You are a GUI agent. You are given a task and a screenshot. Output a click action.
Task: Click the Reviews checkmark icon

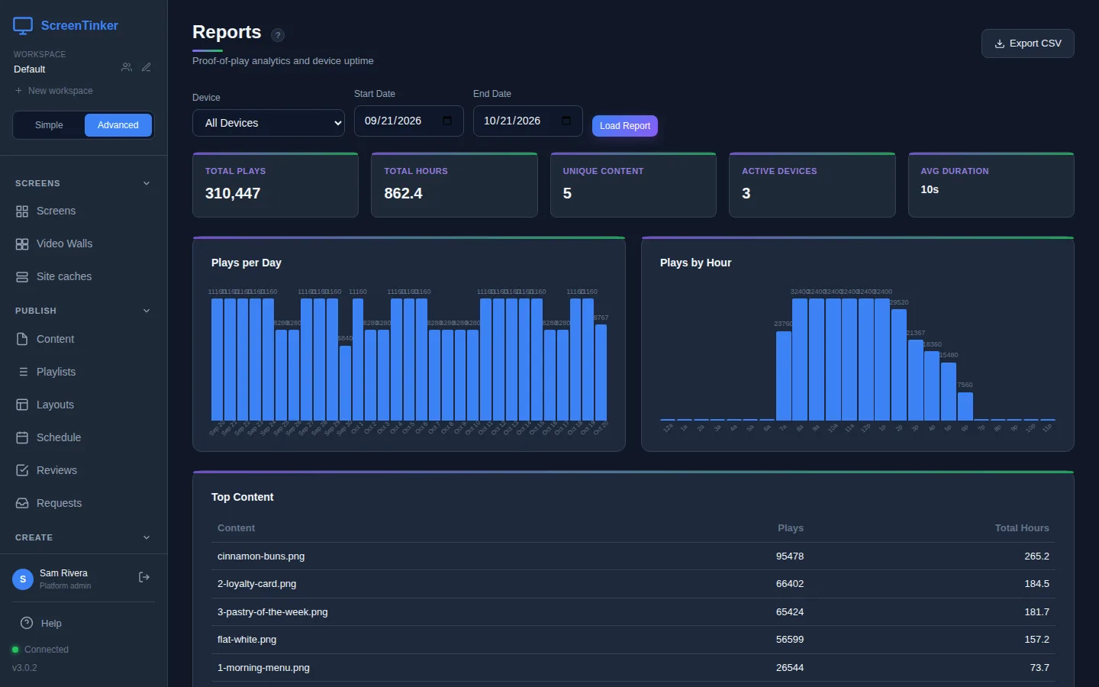coord(22,470)
